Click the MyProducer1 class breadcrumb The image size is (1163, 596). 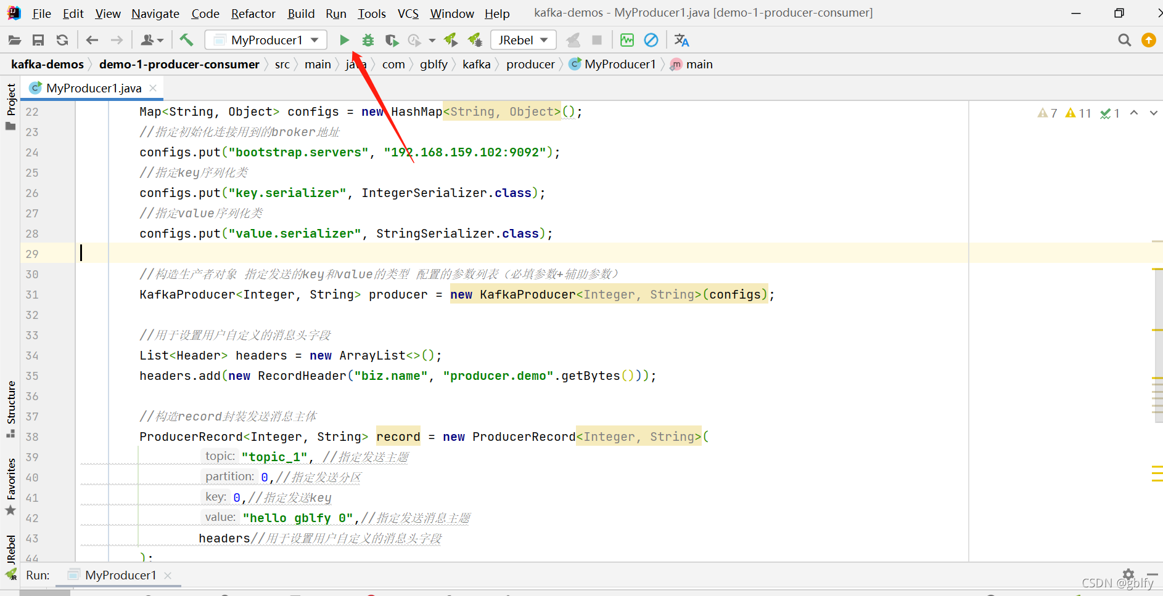point(613,64)
